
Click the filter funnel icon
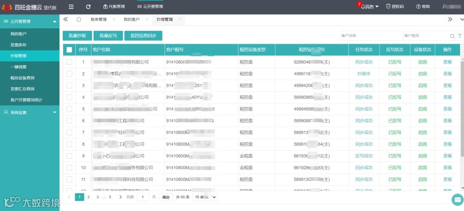[x=460, y=36]
